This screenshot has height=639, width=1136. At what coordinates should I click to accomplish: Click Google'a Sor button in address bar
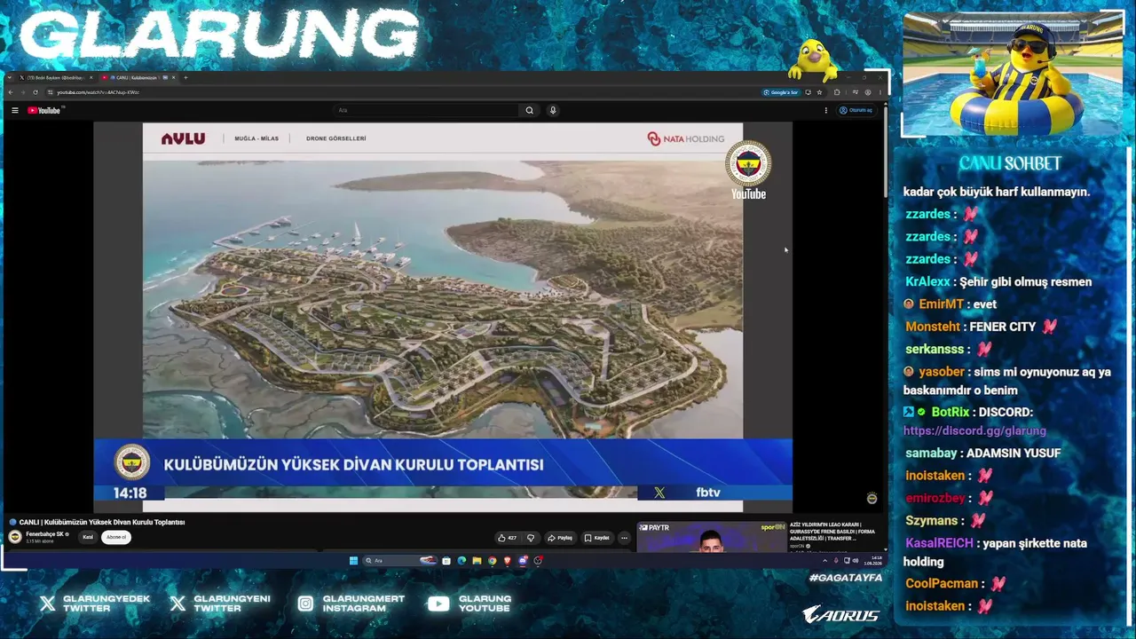[x=781, y=92]
